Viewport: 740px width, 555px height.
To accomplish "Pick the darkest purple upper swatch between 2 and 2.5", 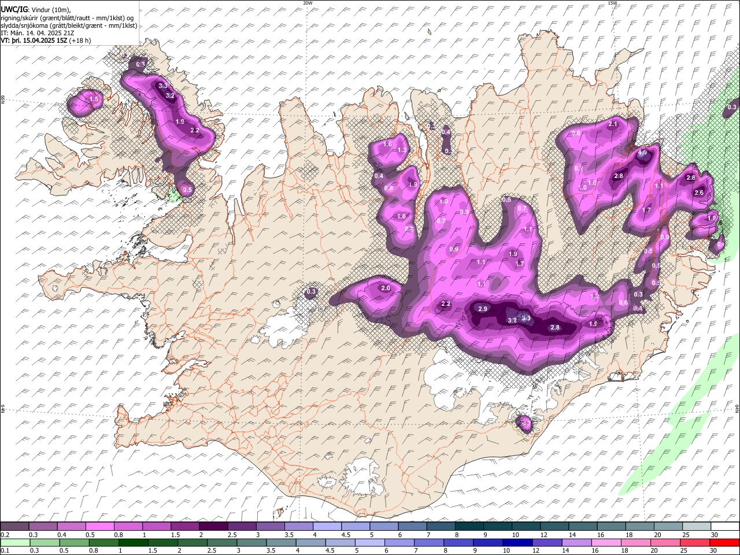I will 213,527.
